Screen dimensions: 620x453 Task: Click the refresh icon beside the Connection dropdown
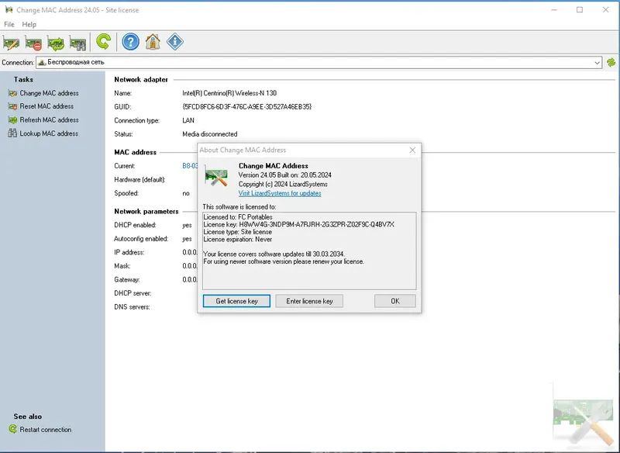click(611, 62)
